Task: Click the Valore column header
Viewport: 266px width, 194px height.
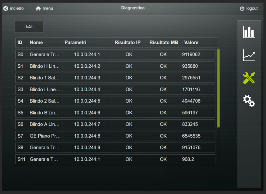Action: pos(191,43)
